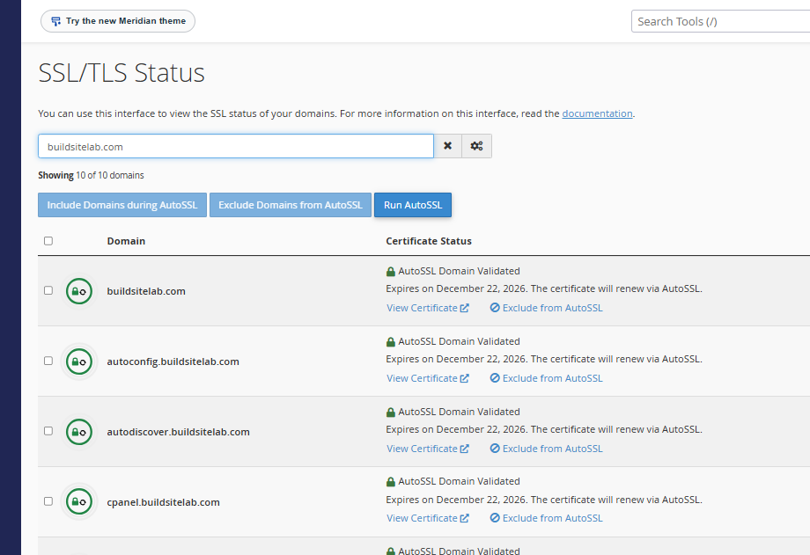
Task: Click the buildsitelab.com domain name
Action: click(x=146, y=291)
